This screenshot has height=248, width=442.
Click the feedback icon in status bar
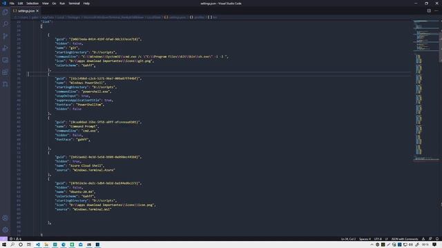pyautogui.click(x=430, y=239)
